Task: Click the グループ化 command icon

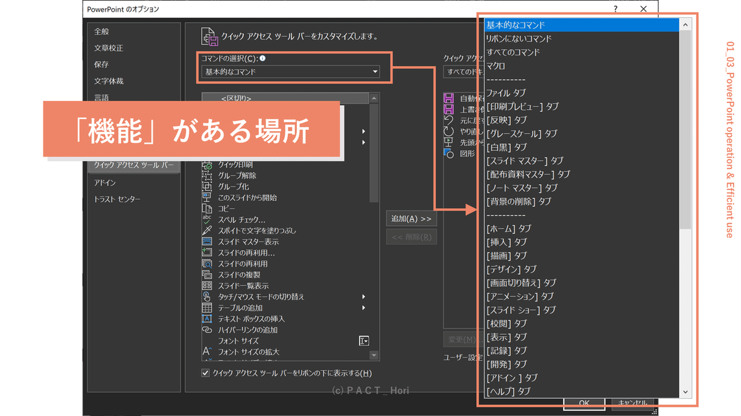Action: [x=207, y=187]
